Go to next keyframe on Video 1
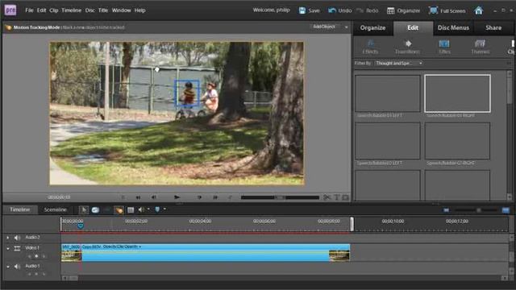Image resolution: width=516 pixels, height=290 pixels. point(44,256)
